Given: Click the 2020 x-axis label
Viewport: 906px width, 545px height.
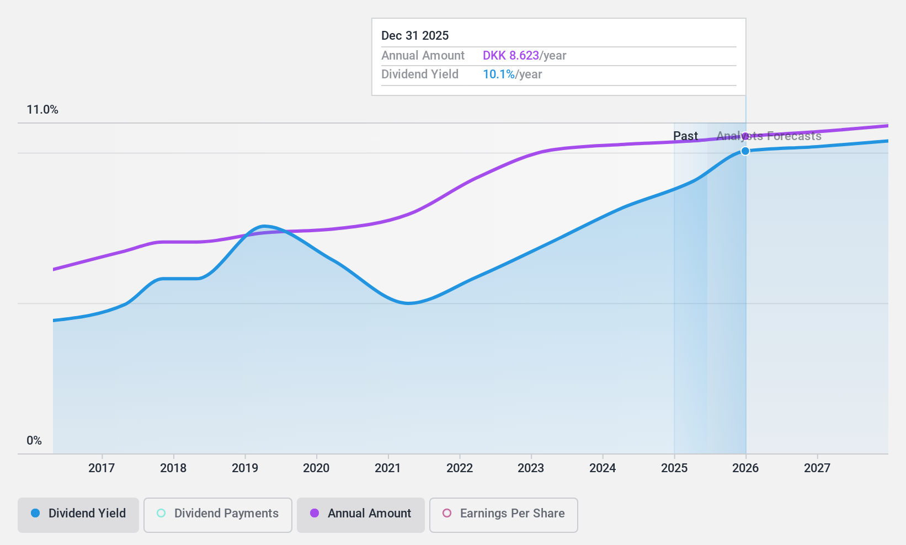Looking at the screenshot, I should (x=316, y=468).
